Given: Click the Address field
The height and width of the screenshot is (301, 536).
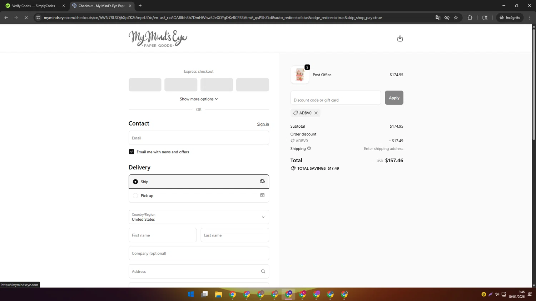Looking at the screenshot, I should (x=199, y=271).
